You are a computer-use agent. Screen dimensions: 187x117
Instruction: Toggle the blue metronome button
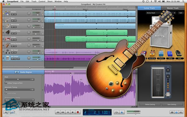(122, 112)
